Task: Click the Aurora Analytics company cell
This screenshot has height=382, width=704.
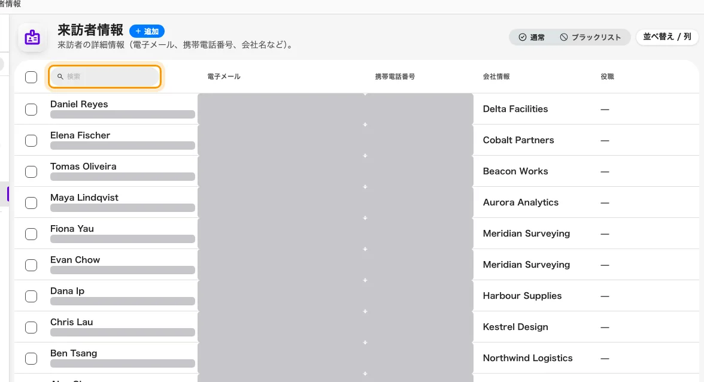Action: [520, 202]
